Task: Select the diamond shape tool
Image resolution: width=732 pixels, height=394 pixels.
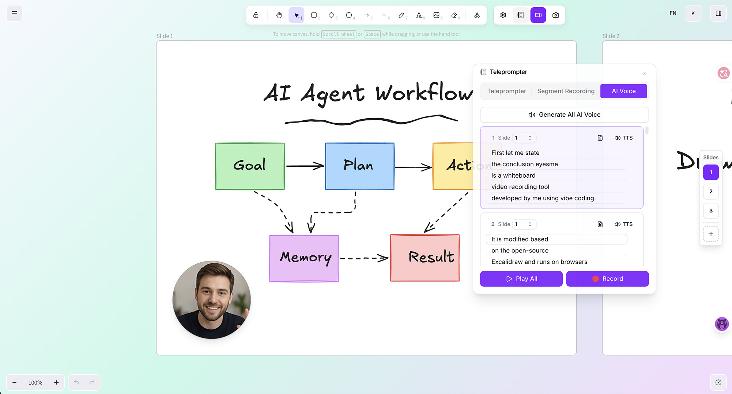Action: click(332, 15)
